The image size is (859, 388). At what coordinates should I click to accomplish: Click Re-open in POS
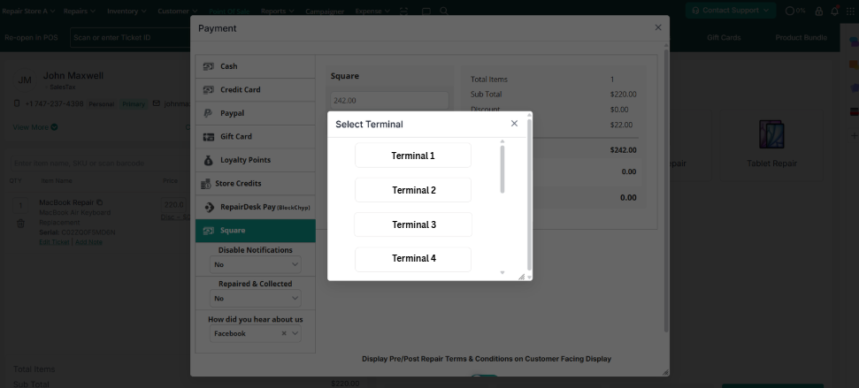coord(31,38)
